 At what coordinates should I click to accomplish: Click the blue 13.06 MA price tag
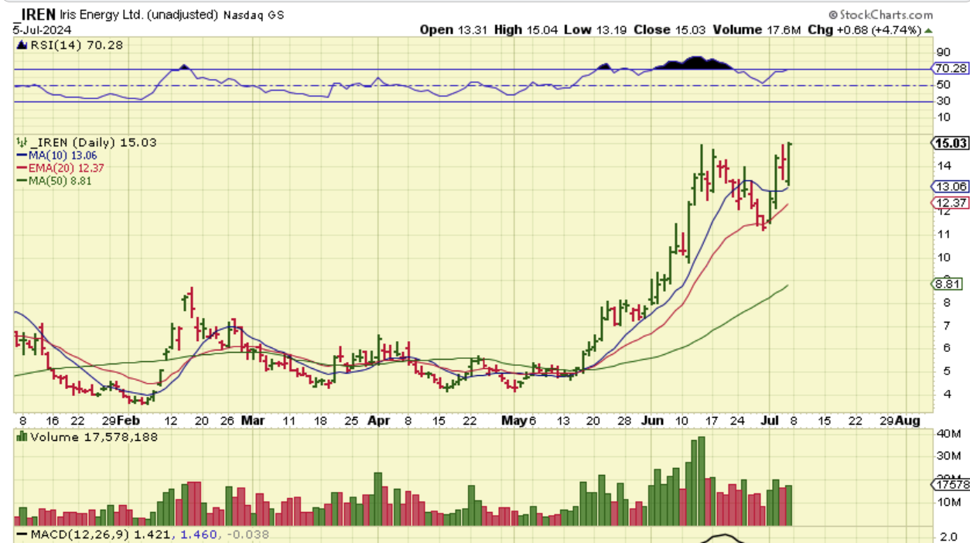[x=951, y=186]
